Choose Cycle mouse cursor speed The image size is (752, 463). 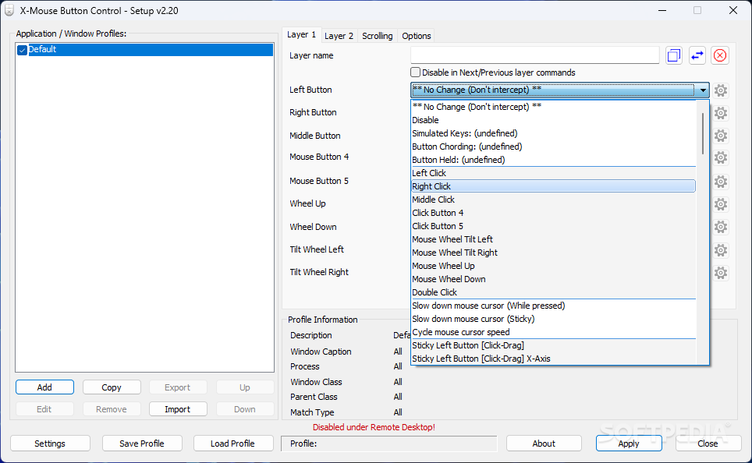point(553,332)
